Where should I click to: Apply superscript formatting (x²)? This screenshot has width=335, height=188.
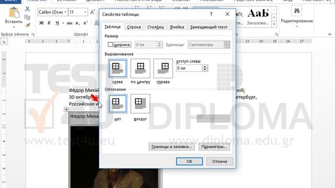click(85, 23)
